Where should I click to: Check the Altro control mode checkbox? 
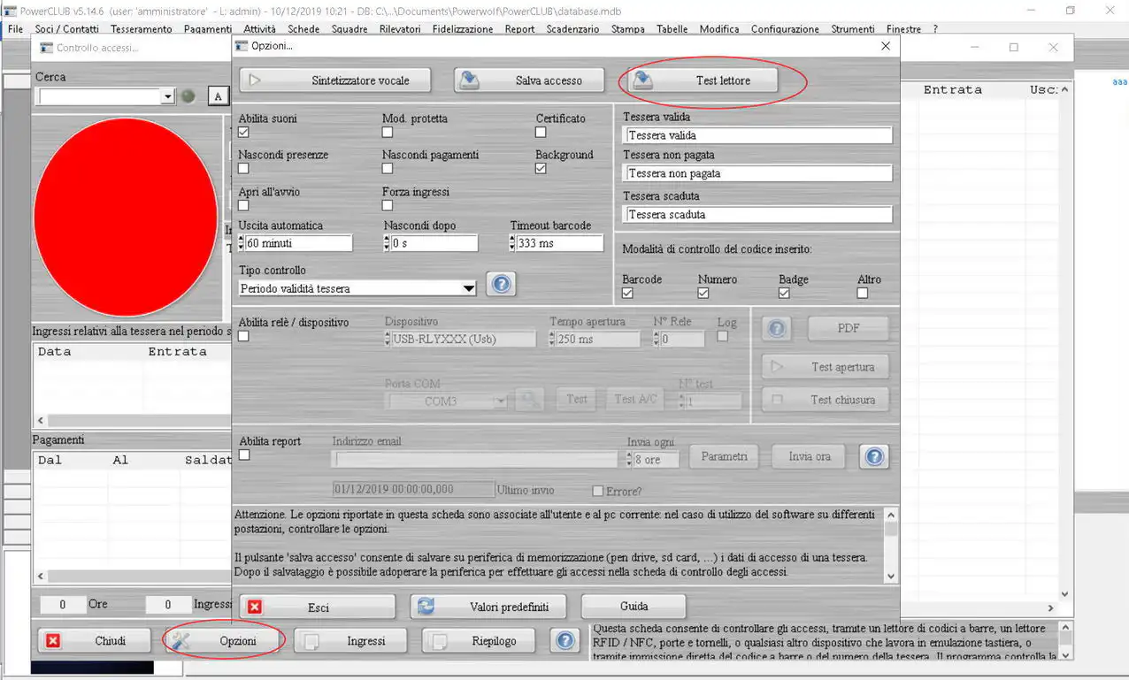[863, 294]
